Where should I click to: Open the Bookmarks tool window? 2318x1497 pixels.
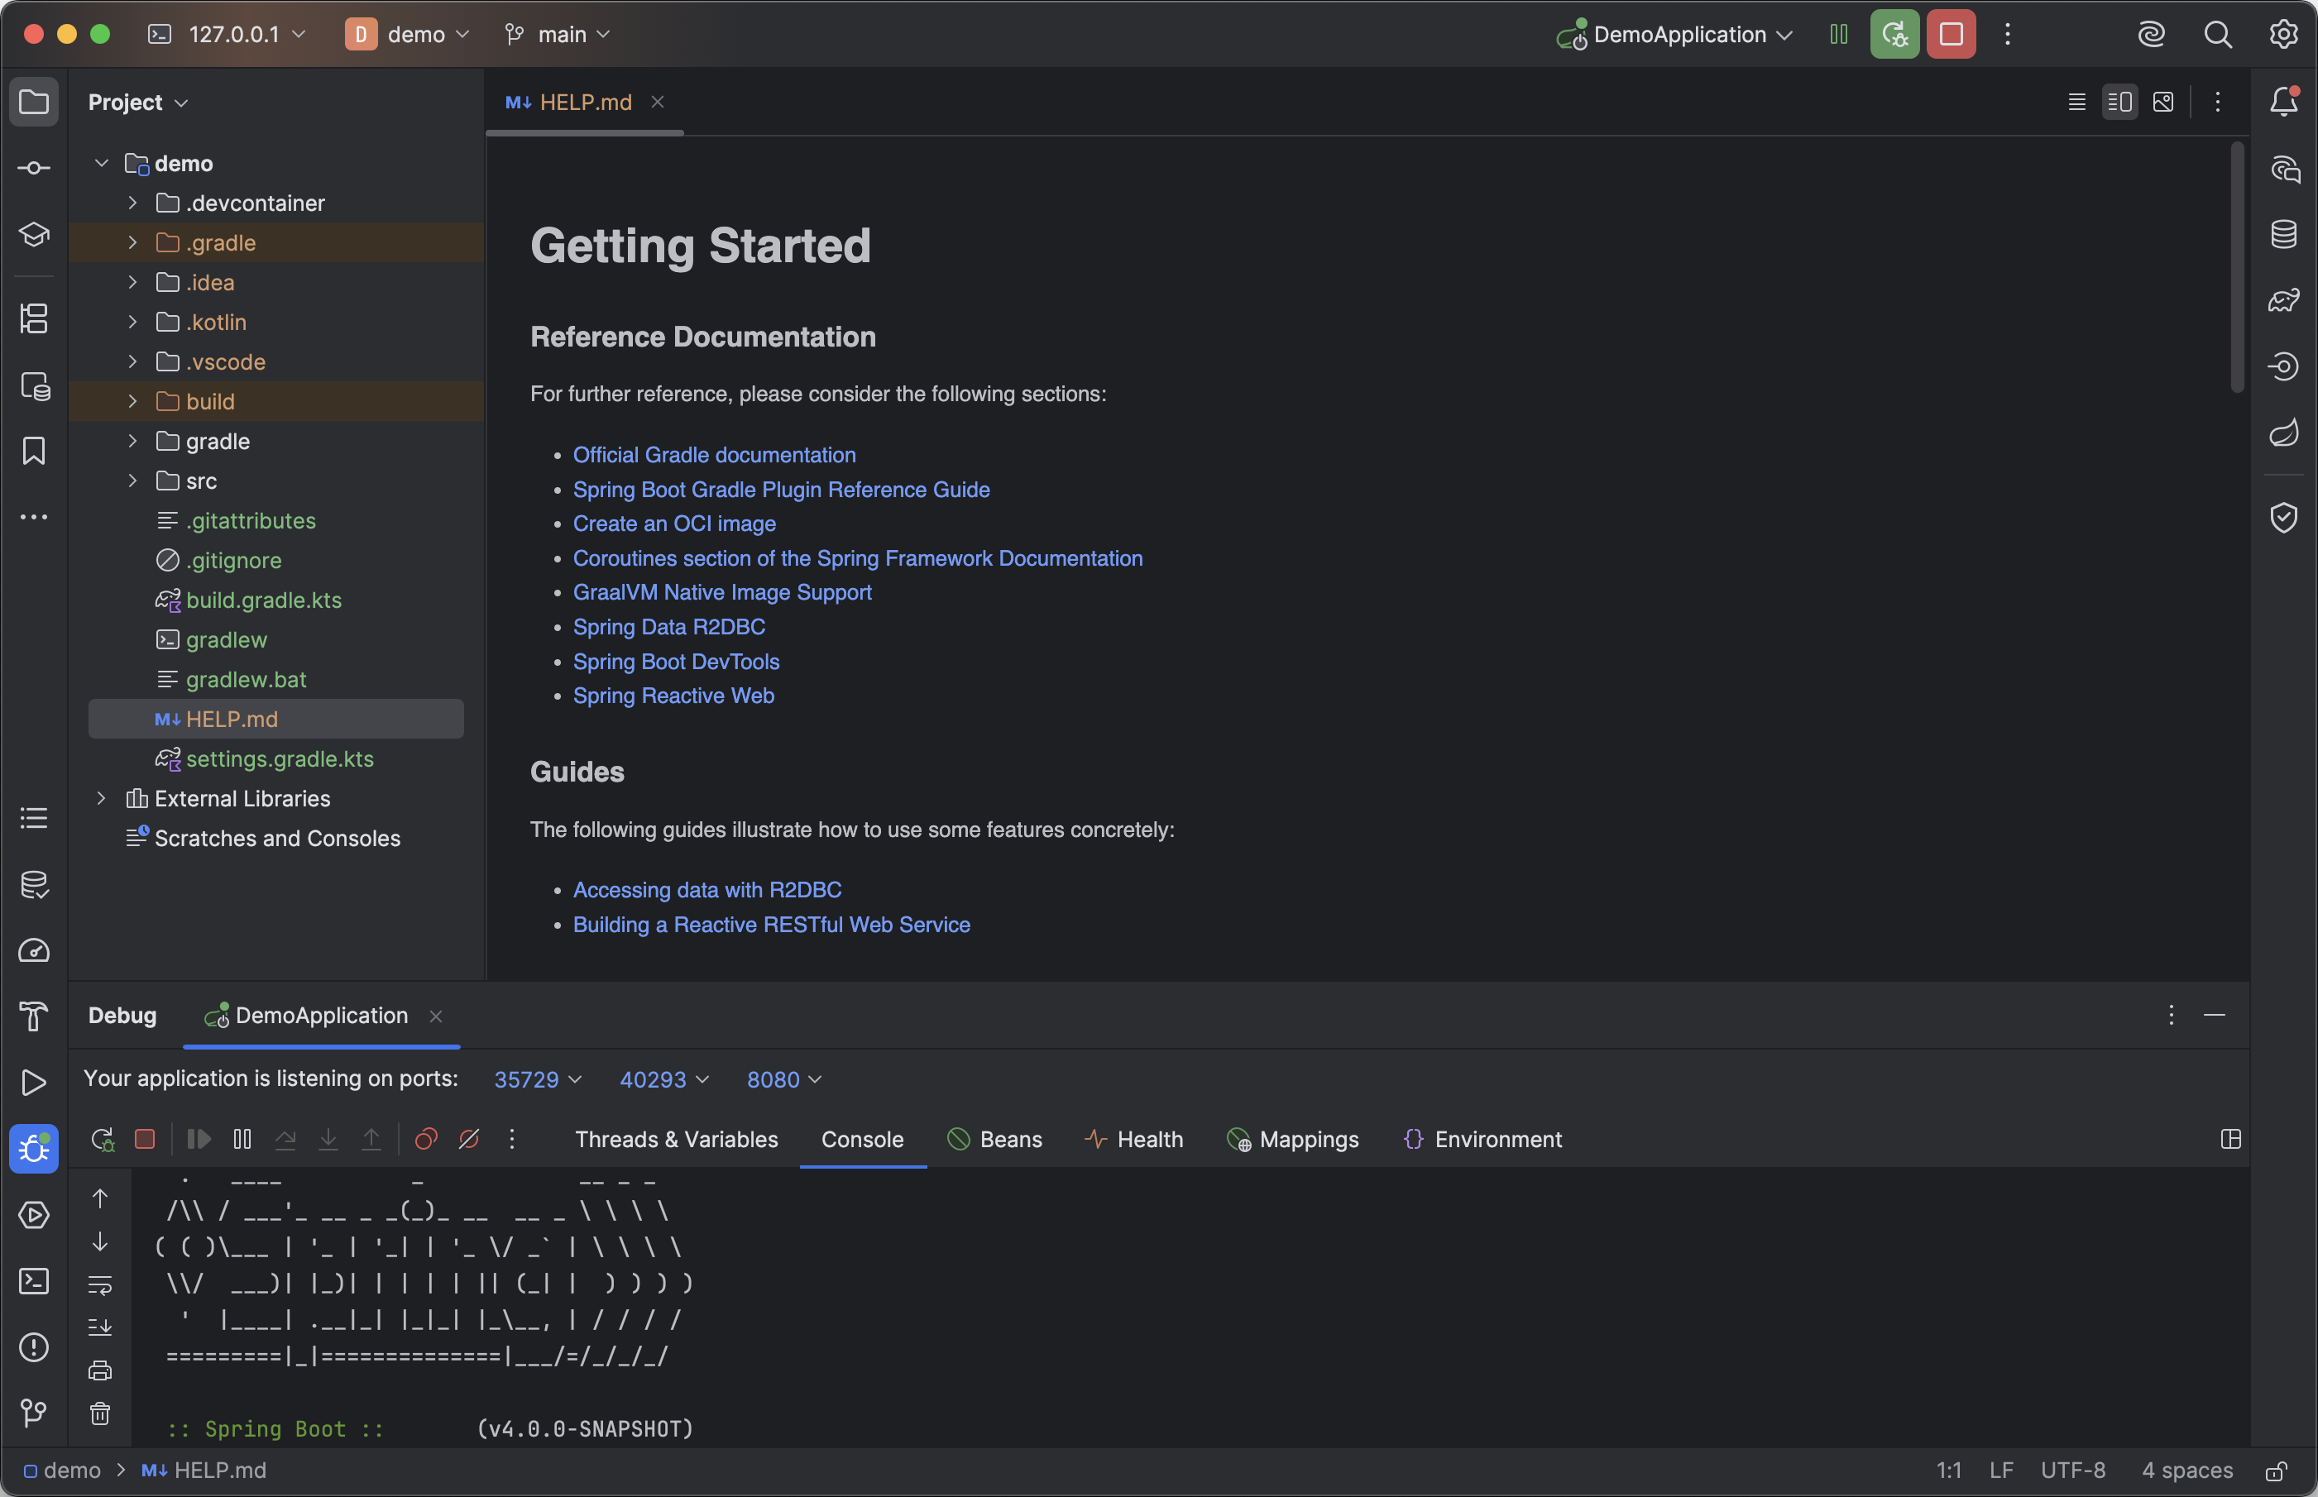(34, 451)
